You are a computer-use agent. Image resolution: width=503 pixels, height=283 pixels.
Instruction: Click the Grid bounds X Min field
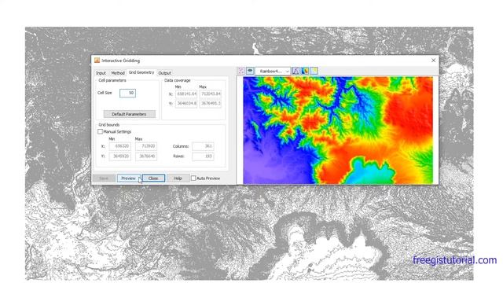(x=120, y=146)
